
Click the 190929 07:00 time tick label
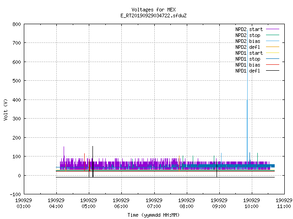pyautogui.click(x=154, y=203)
